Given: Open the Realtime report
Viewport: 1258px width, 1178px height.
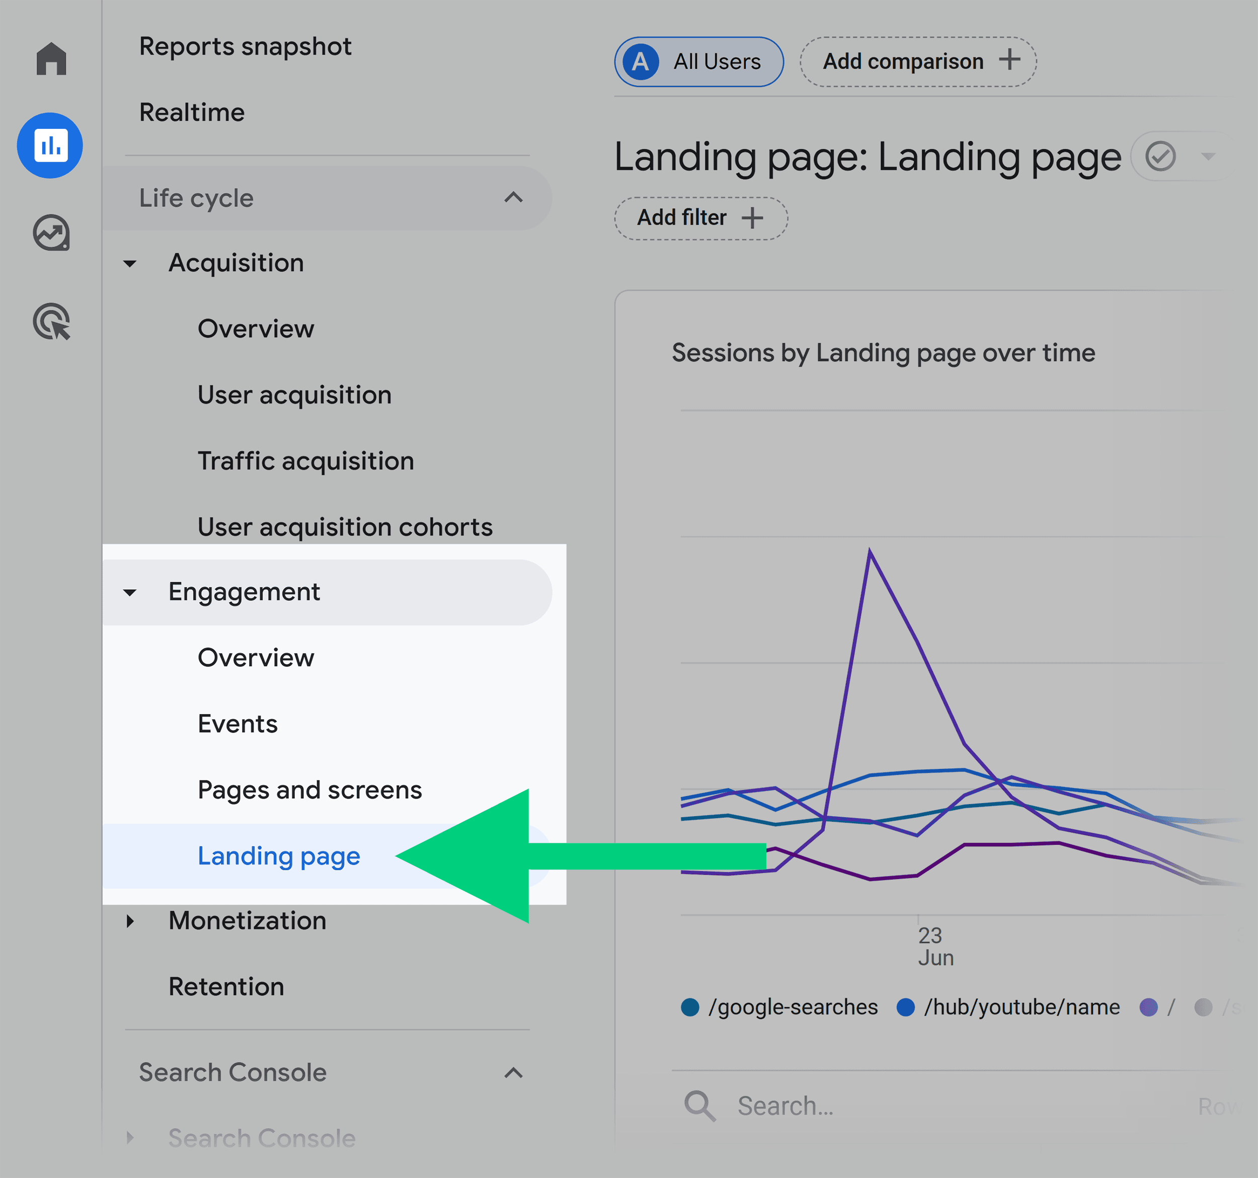Looking at the screenshot, I should 192,112.
